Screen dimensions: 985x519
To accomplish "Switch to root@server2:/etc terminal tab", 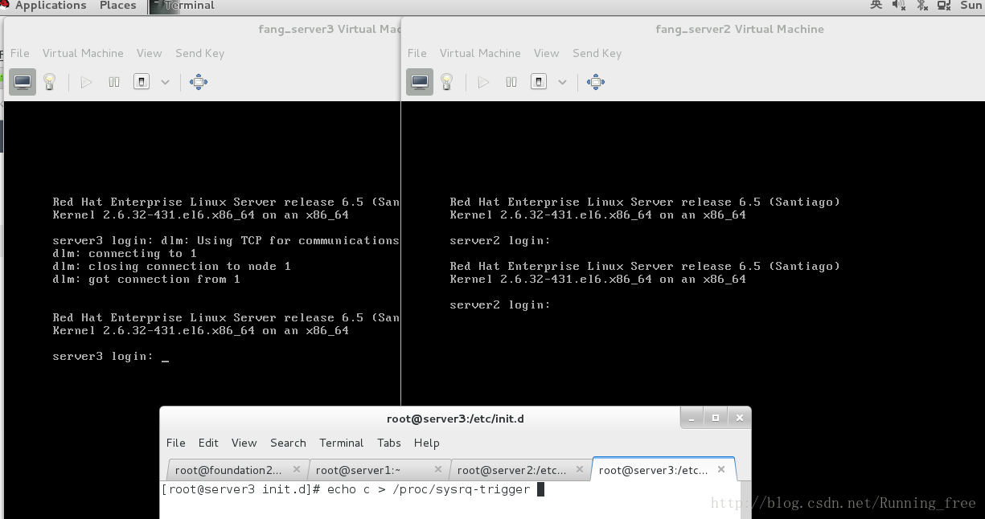I will click(x=512, y=470).
